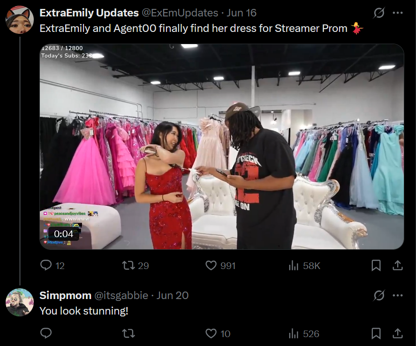Share the ExtraEmily Updates post

point(397,265)
